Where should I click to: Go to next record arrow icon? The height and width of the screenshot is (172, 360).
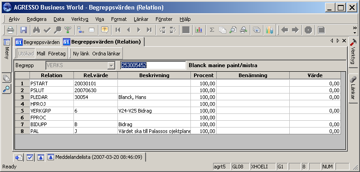[x=139, y=30]
